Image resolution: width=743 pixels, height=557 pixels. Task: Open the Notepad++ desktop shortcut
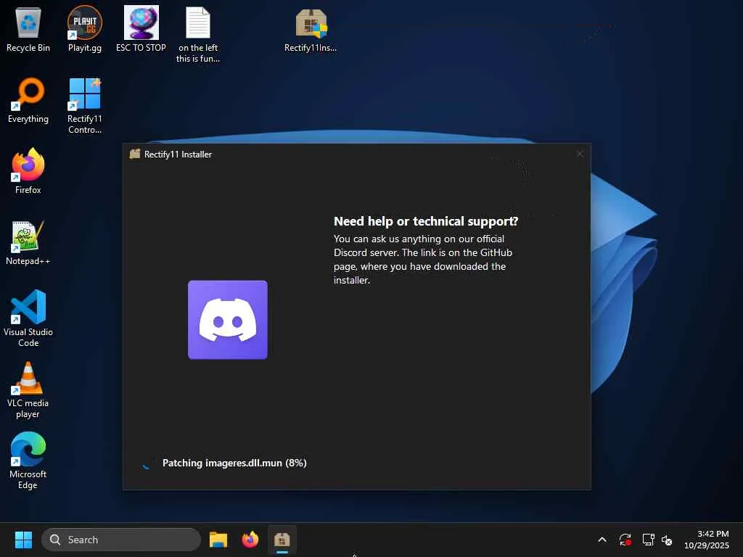28,242
